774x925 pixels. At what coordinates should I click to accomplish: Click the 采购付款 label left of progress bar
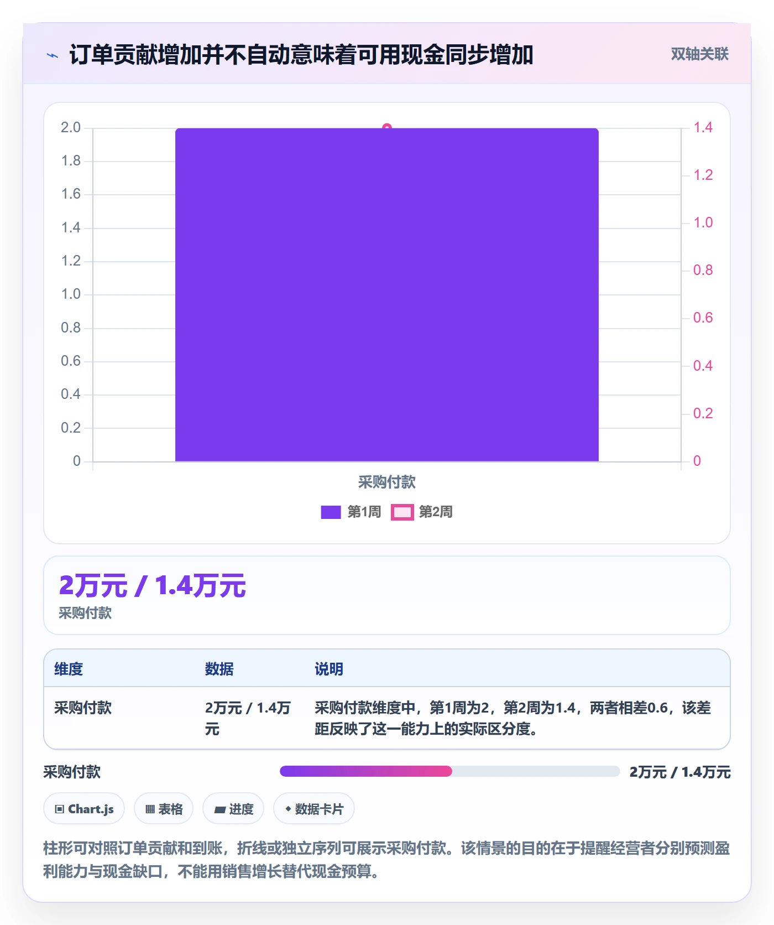click(x=72, y=772)
